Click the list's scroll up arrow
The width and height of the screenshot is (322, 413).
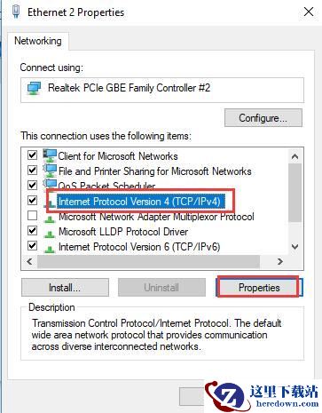[295, 156]
